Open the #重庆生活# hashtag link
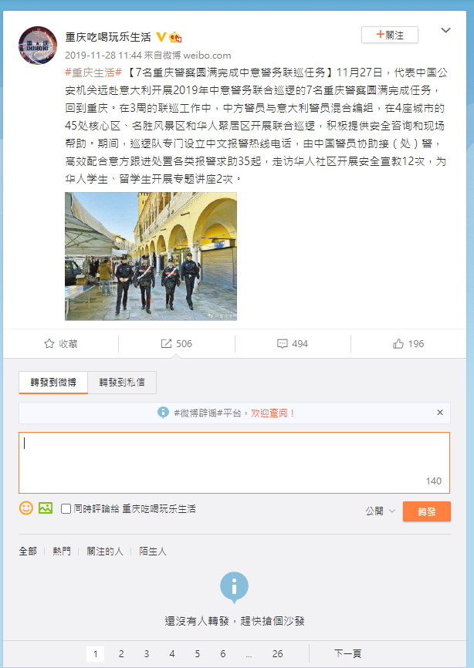 [93, 73]
